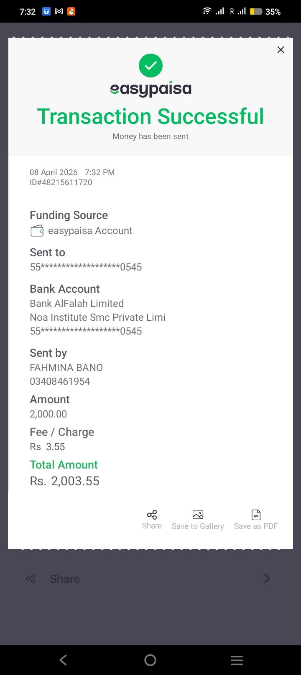Viewport: 301px width, 675px height.
Task: Tap the Share icon on the receipt
Action: (x=152, y=515)
